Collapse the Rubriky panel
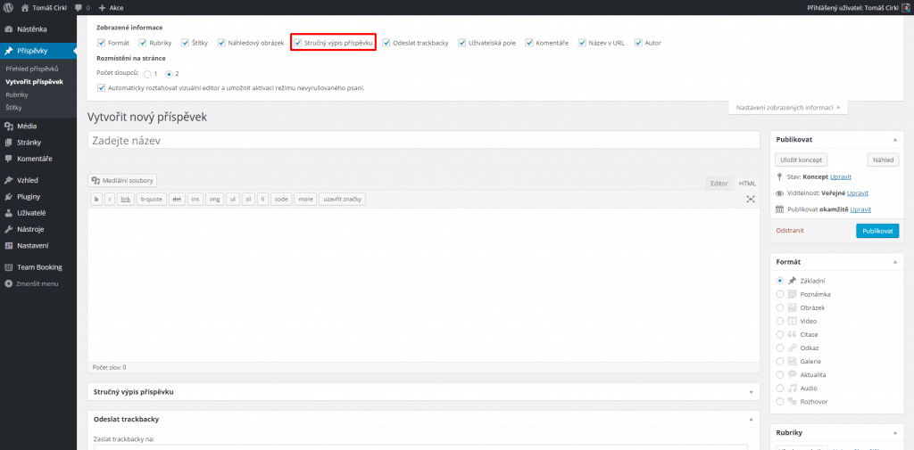 [894, 432]
